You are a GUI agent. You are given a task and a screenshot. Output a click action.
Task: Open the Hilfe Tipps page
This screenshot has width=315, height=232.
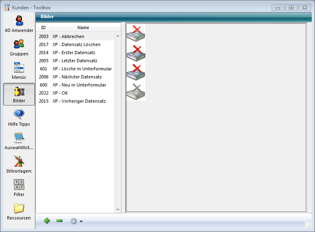[x=19, y=117]
